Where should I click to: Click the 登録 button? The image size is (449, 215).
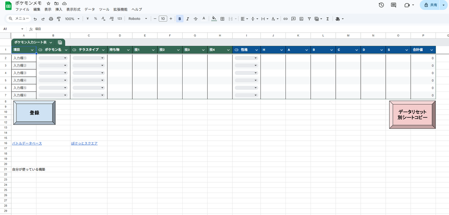pos(34,113)
